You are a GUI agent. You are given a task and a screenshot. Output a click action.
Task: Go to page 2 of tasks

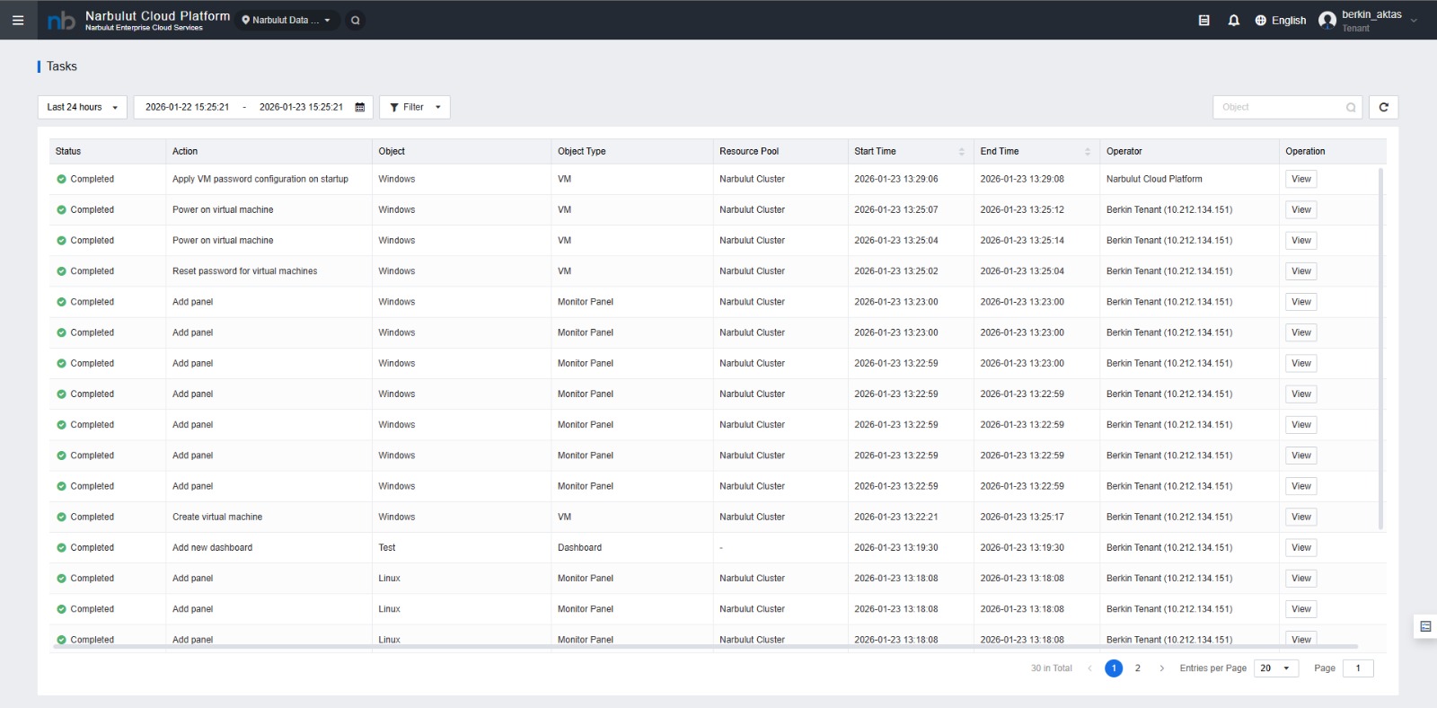(x=1138, y=668)
